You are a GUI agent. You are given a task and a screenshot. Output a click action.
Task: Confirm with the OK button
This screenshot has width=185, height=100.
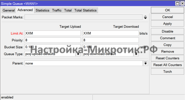point(167,10)
